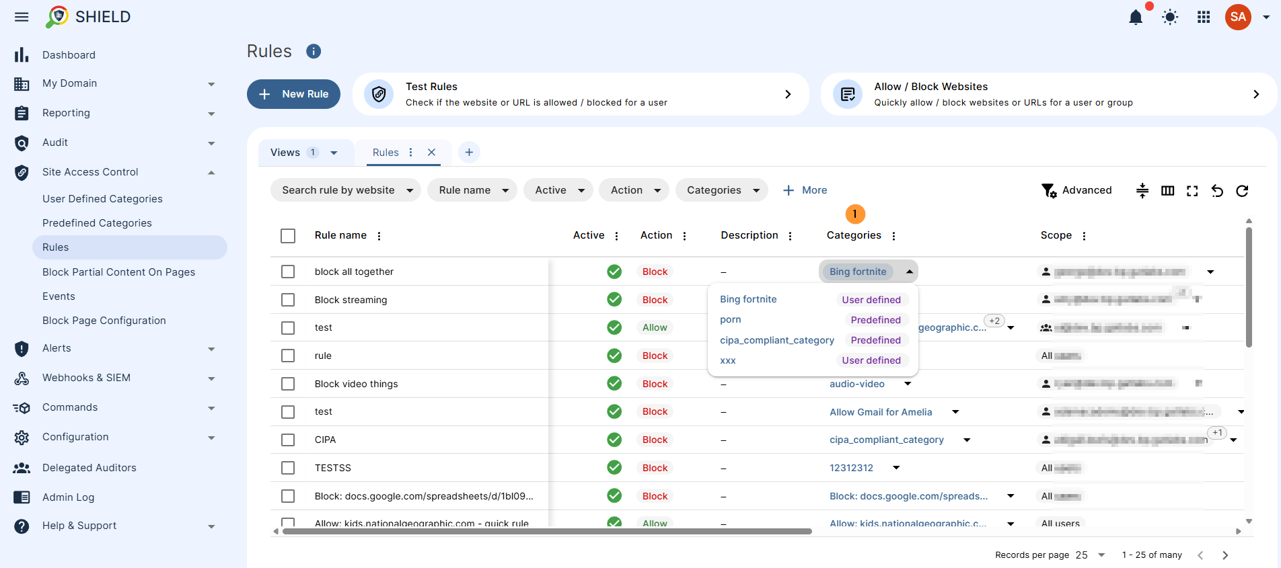Go to next page of records

(x=1225, y=555)
